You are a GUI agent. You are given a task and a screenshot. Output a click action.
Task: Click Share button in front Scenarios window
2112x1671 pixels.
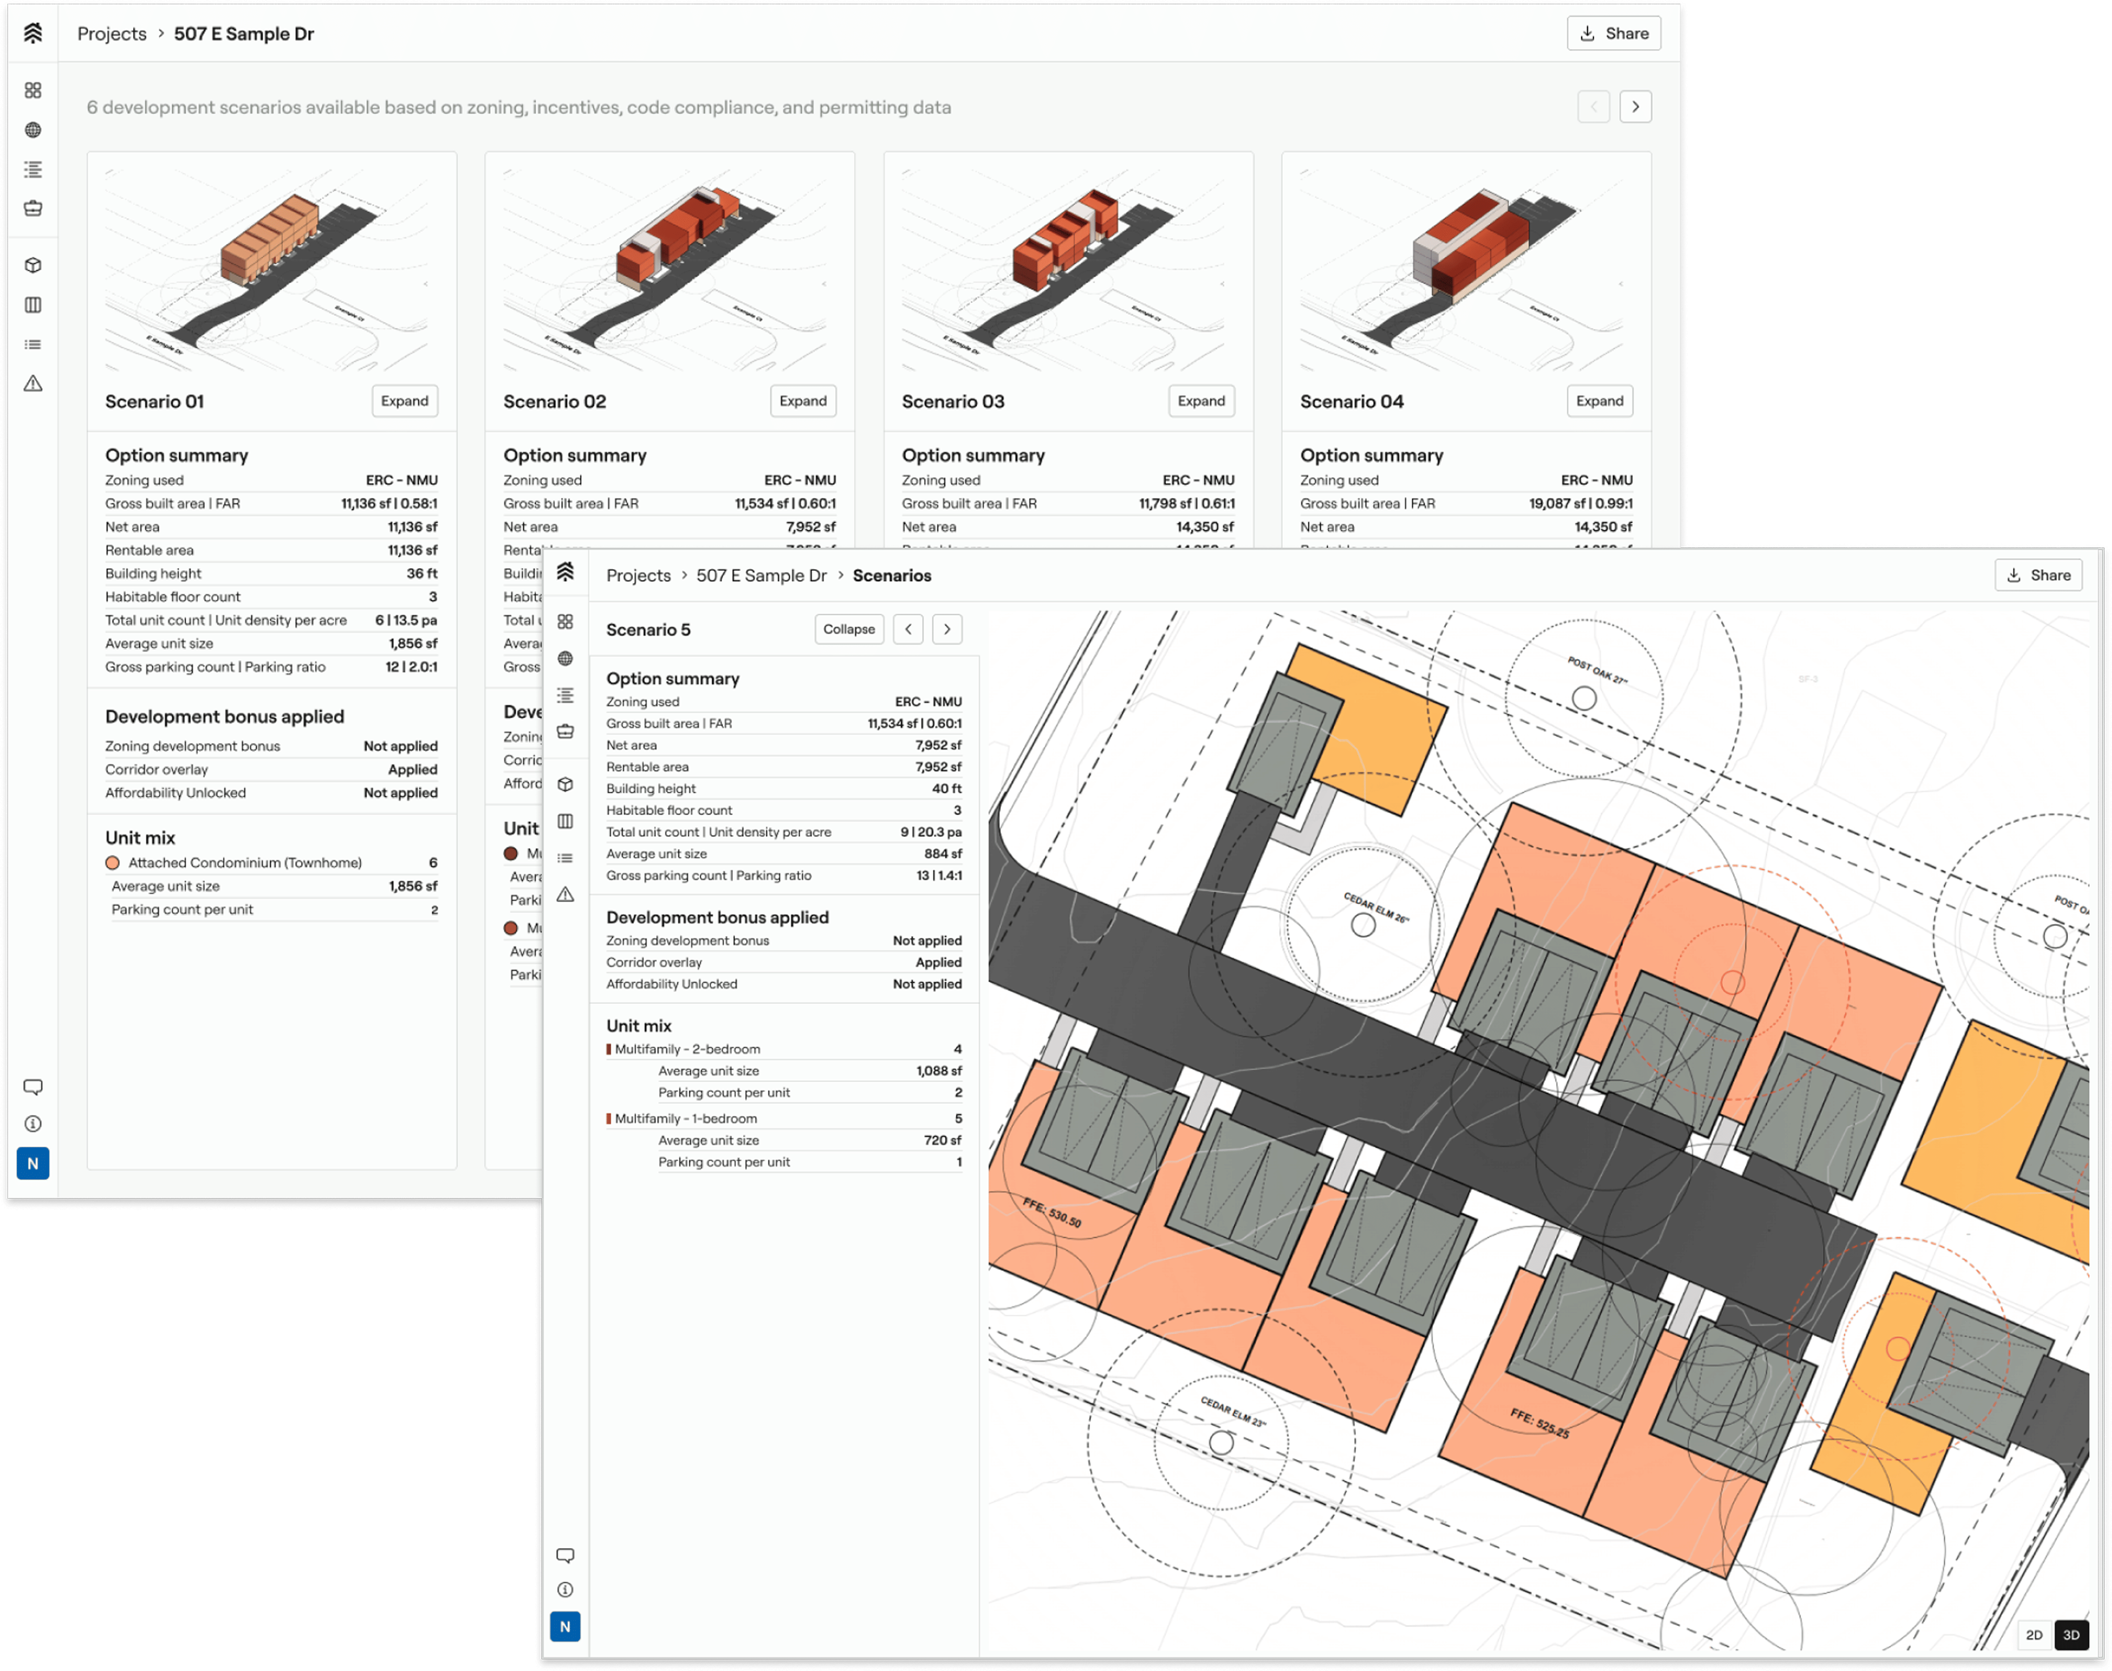(x=2039, y=575)
